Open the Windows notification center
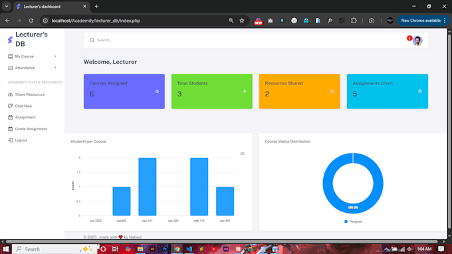 [441, 249]
